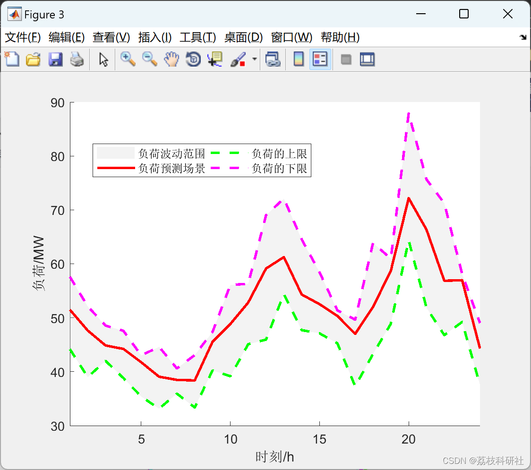Open the 插入(I) menu
531x470 pixels.
point(154,38)
